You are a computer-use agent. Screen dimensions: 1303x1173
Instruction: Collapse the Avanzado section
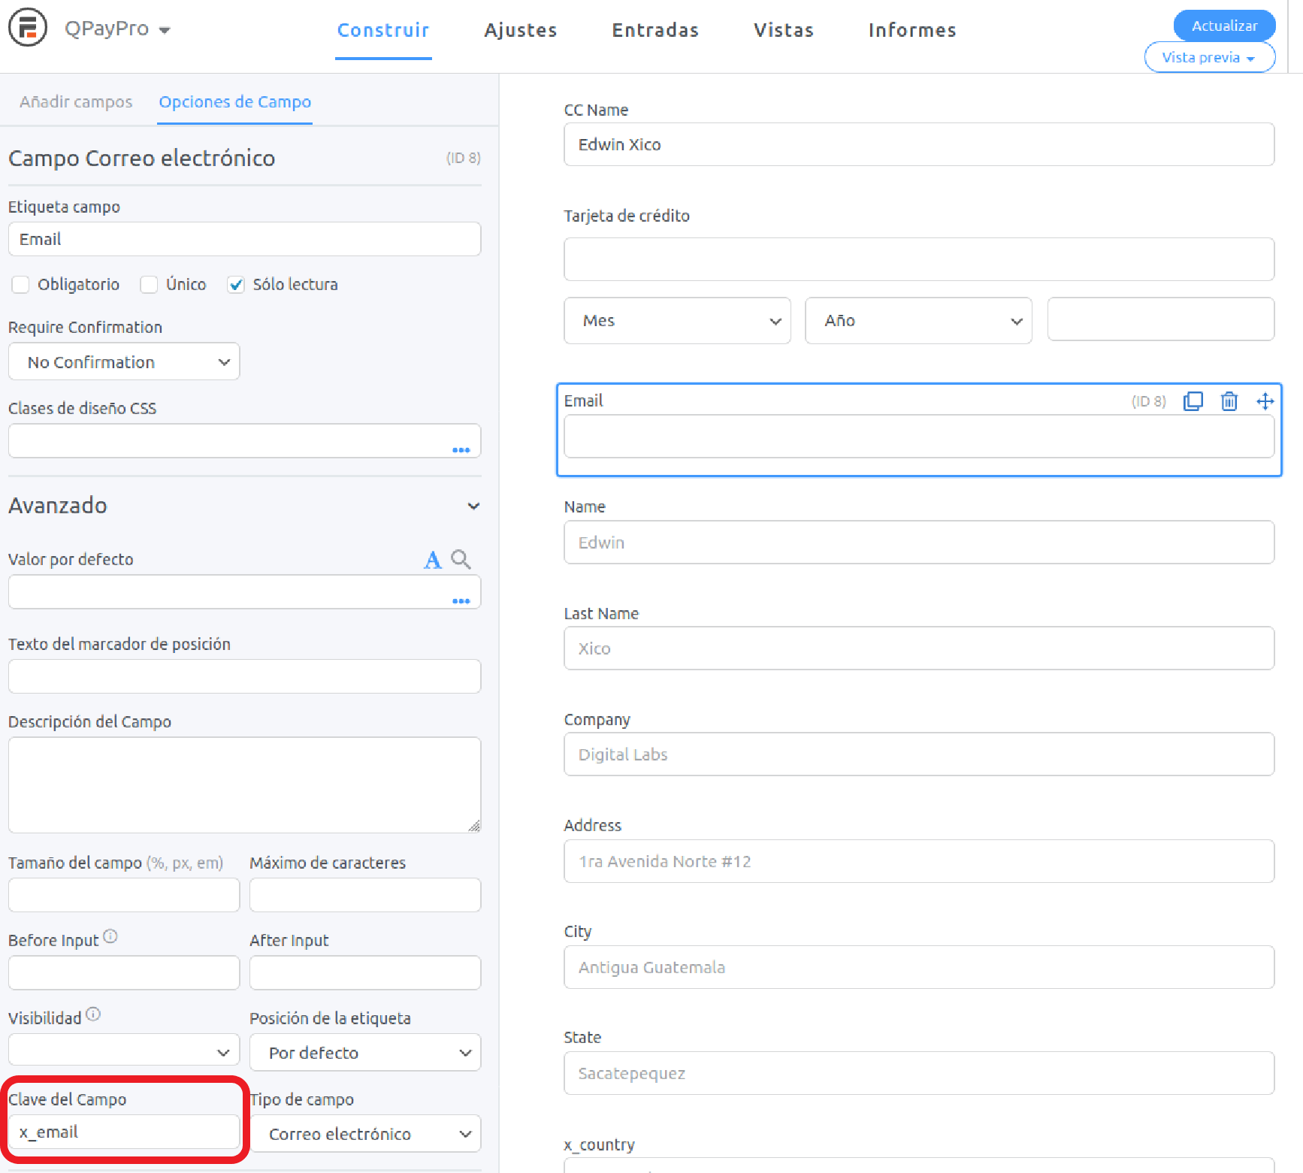(473, 506)
